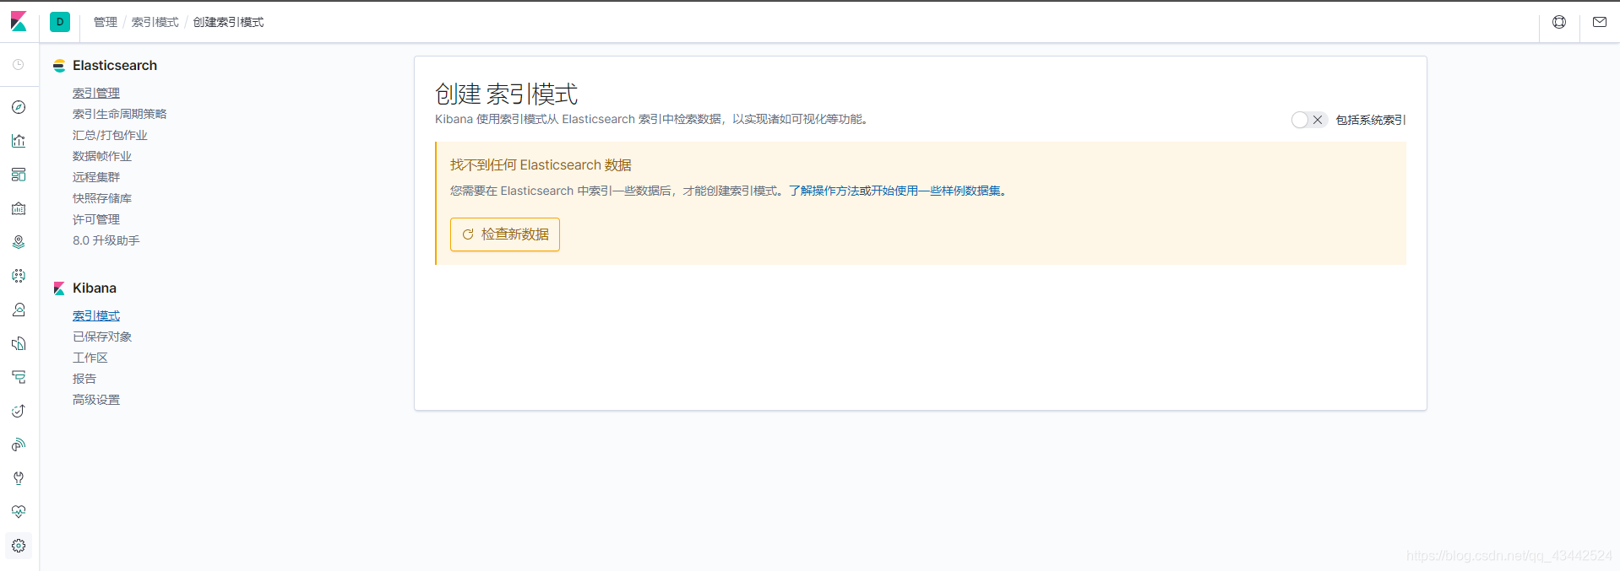
Task: Open the space selector D avatar
Action: pos(60,22)
